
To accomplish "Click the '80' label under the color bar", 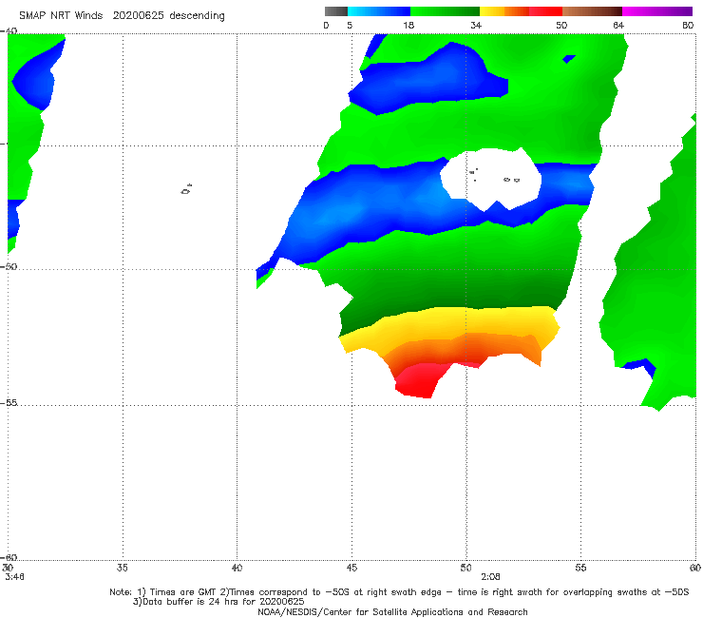I will pos(688,26).
